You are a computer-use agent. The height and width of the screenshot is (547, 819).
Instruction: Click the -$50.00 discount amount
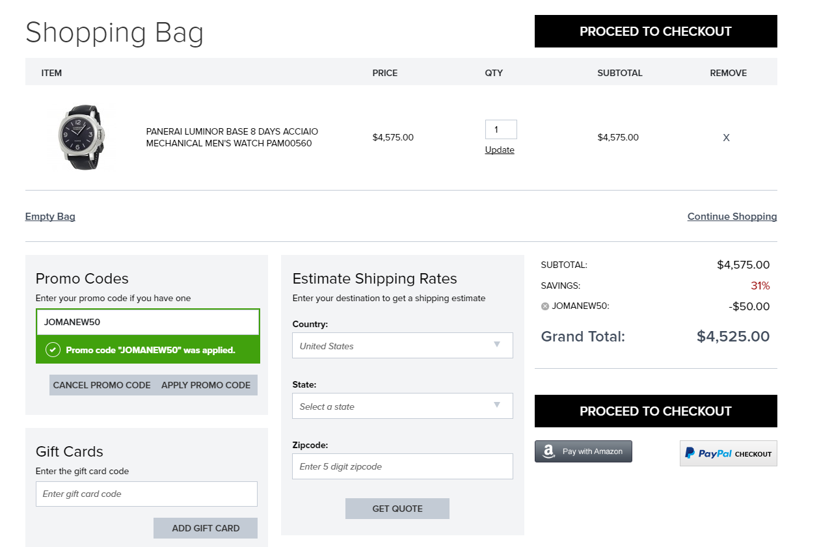pos(748,306)
